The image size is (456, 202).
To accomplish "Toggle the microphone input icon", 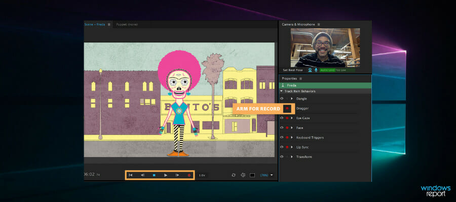I will 316,70.
